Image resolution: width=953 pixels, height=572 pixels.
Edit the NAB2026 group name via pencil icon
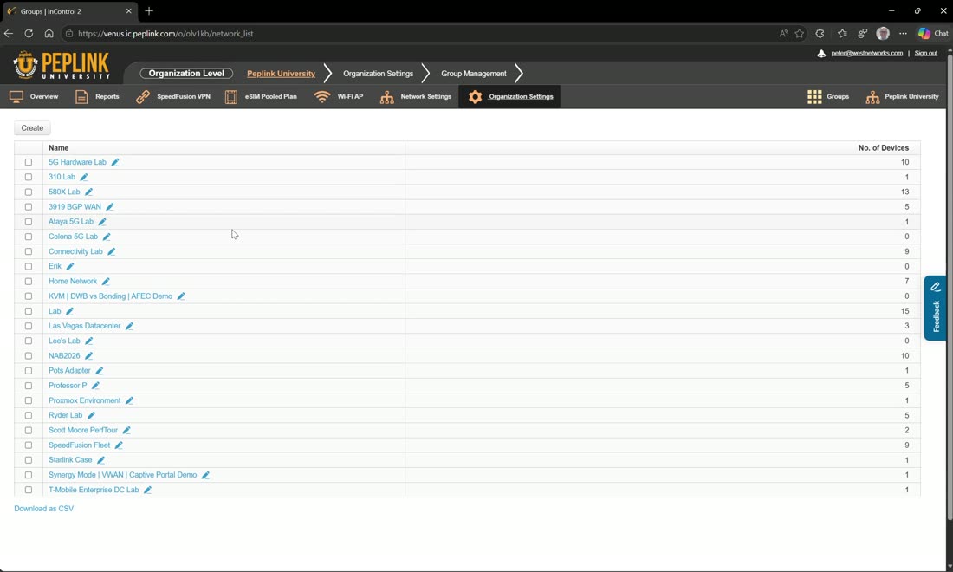(x=88, y=356)
